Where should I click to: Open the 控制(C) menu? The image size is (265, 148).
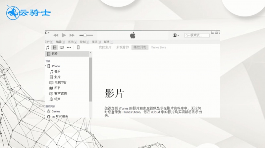point(84,42)
